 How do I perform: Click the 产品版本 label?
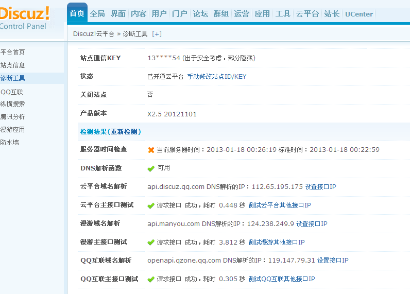(93, 113)
